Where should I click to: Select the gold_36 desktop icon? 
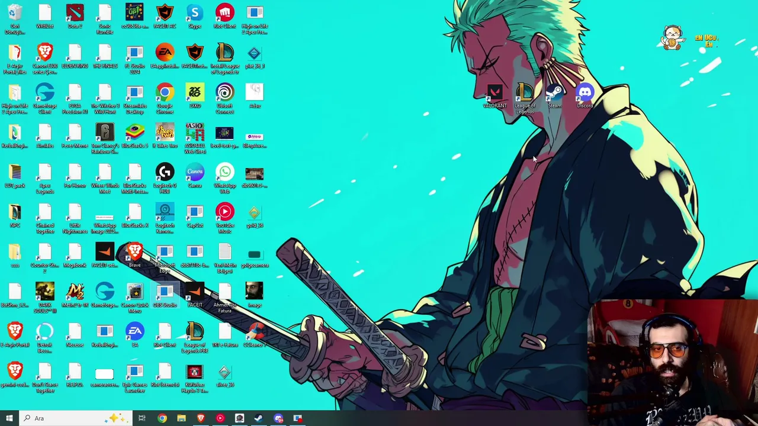[x=255, y=215]
